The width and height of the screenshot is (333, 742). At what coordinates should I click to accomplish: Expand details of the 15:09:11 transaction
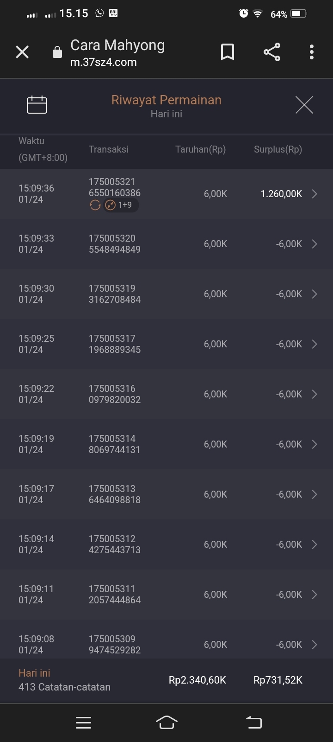(314, 595)
